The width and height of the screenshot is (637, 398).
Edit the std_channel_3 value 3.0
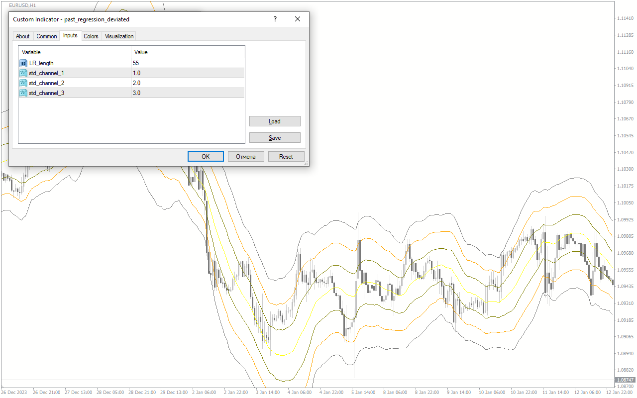(188, 93)
